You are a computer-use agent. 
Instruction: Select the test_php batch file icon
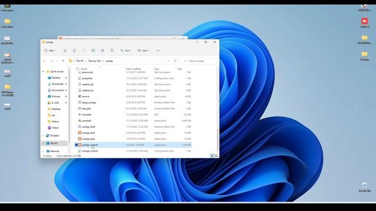point(80,108)
